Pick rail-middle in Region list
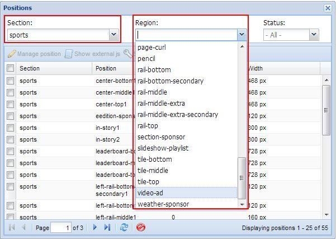336x239 pixels. coord(186,92)
